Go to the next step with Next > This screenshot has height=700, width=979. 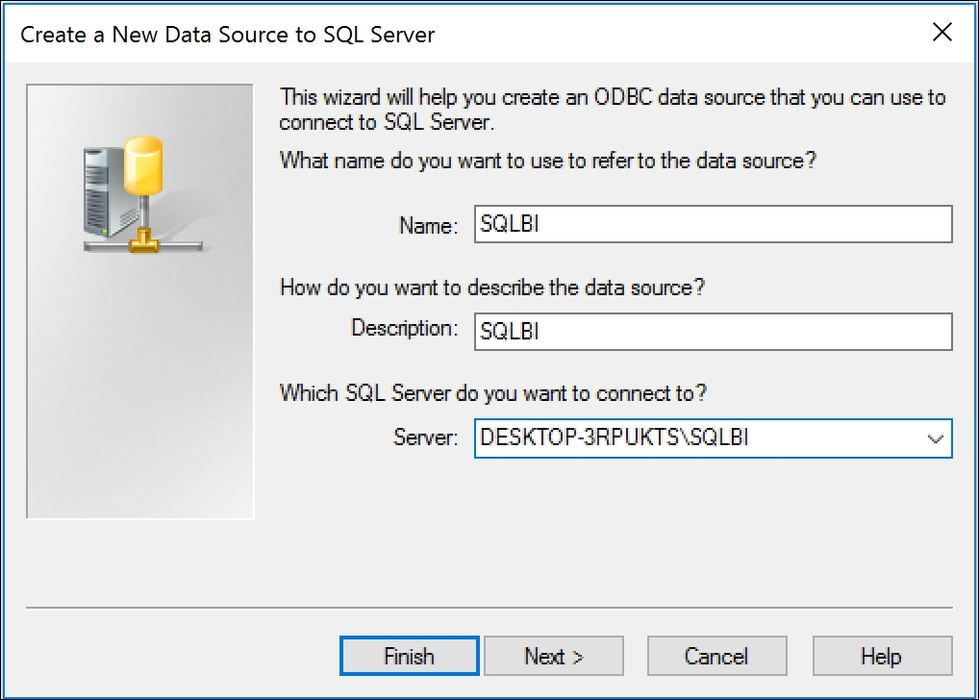554,656
